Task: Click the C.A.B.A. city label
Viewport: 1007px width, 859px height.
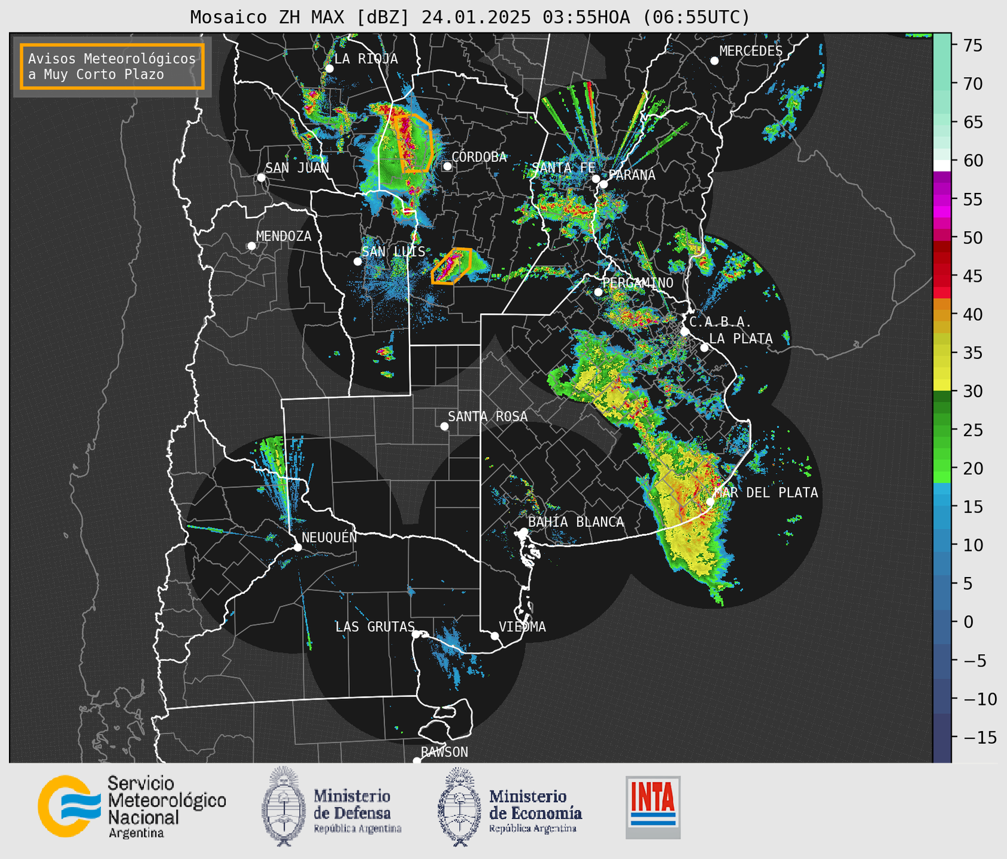Action: (720, 322)
